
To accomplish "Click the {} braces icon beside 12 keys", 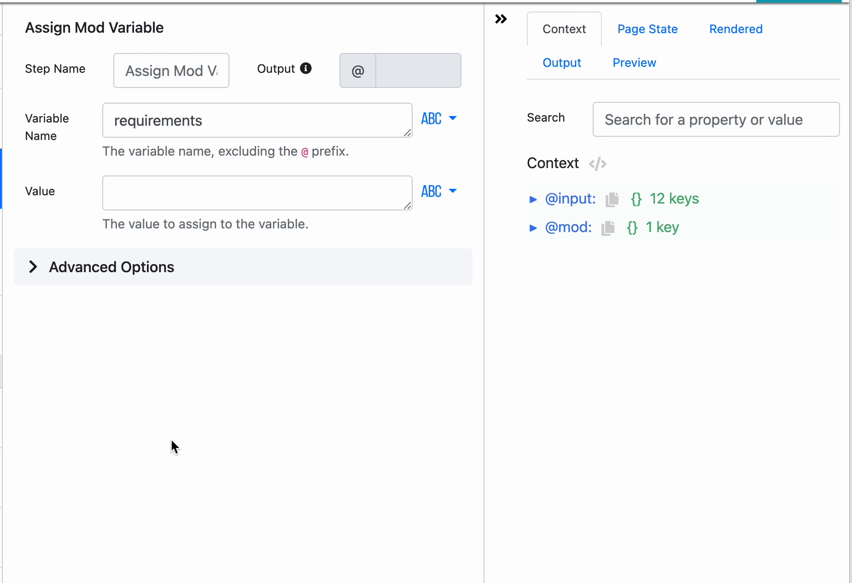I will (636, 199).
